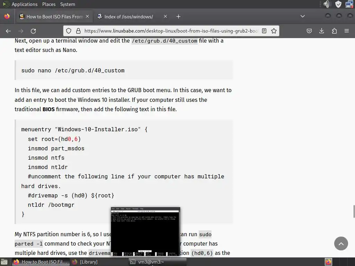The image size is (355, 266).
Task: Click the Firefox icon in the bottom panel
Action: tap(328, 262)
